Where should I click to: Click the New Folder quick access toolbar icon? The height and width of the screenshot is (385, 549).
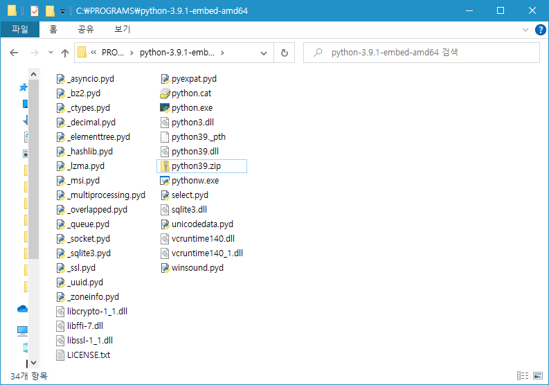(50, 11)
